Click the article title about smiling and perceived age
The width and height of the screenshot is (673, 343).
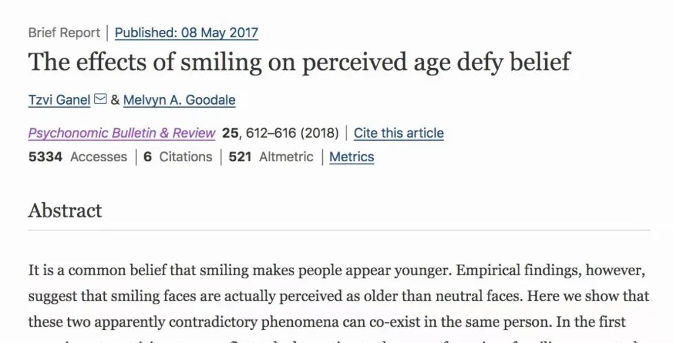click(299, 62)
